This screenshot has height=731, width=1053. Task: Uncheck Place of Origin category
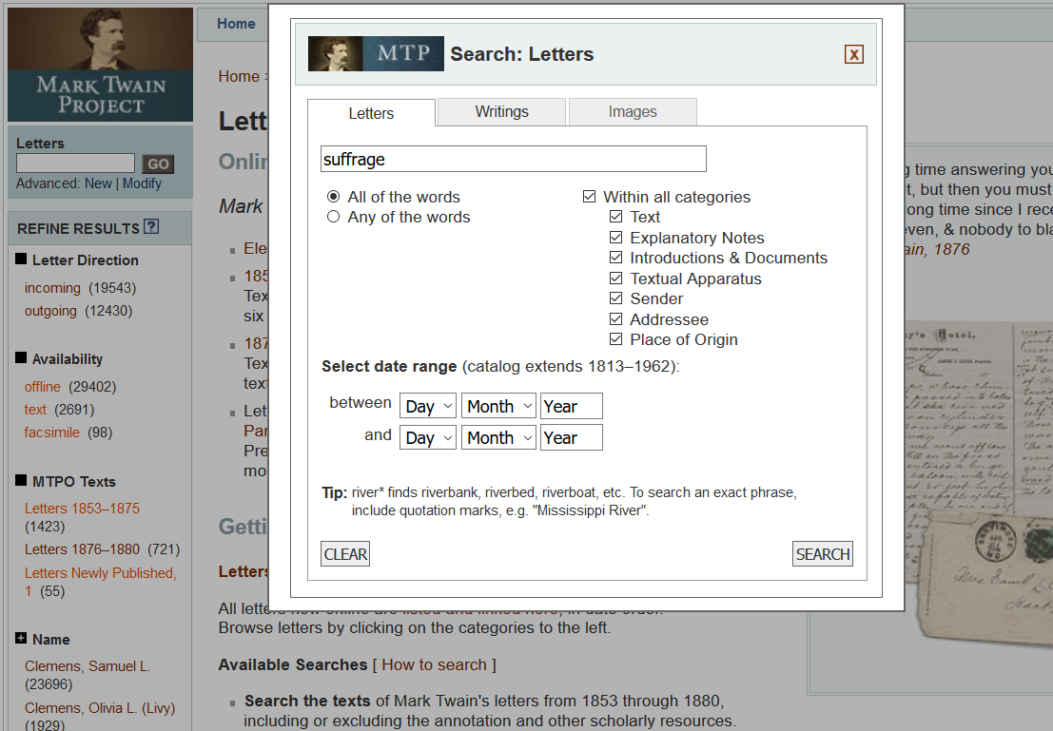coord(615,339)
